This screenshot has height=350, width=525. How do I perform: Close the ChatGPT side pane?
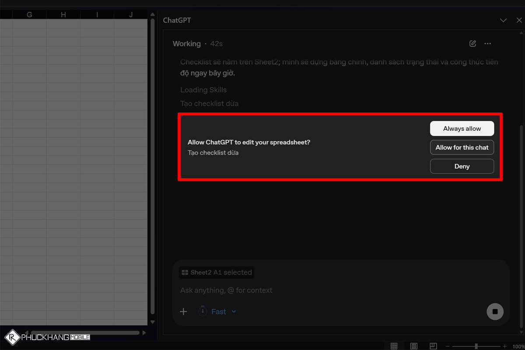[519, 20]
